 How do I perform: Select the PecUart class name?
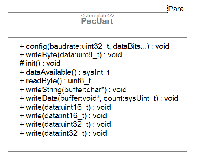click(x=97, y=21)
